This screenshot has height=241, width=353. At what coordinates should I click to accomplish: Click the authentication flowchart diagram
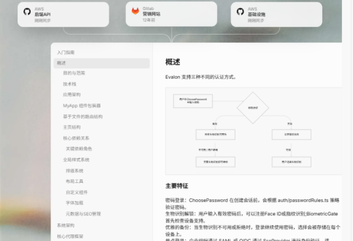point(254,131)
